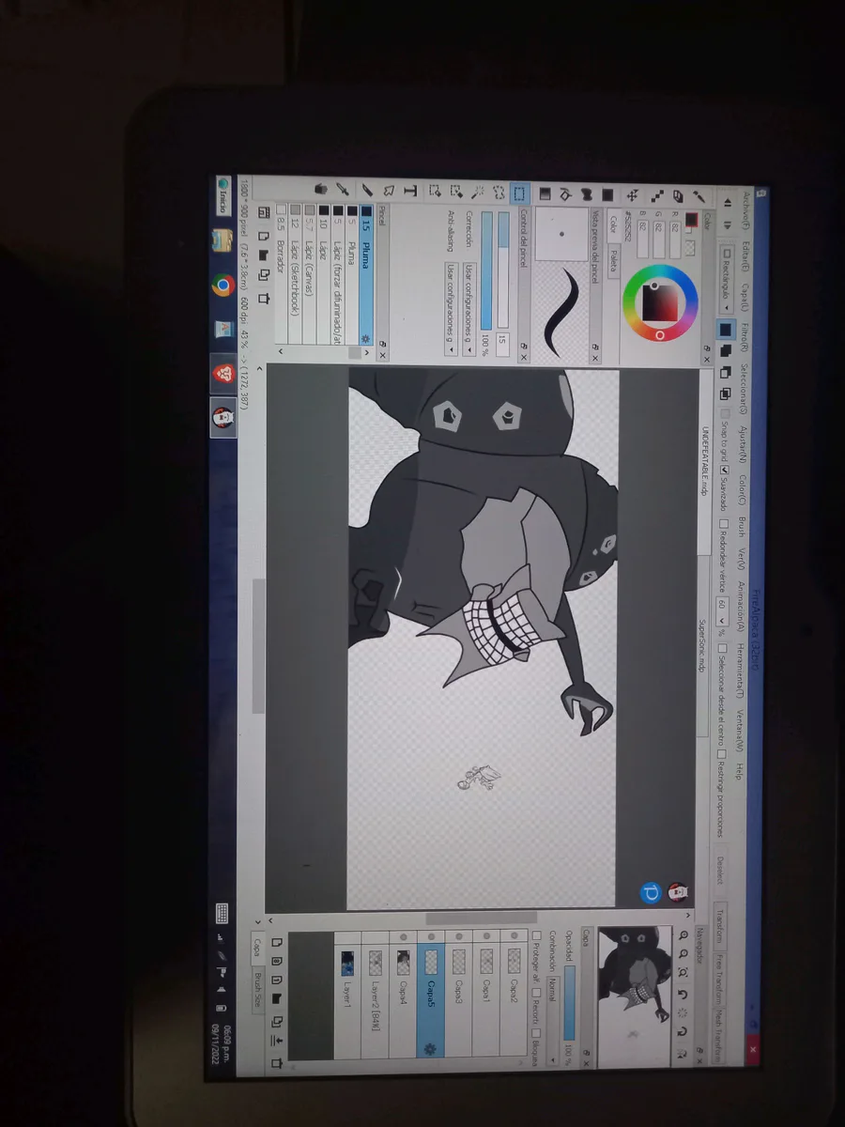This screenshot has height=1127, width=845.
Task: Select the Dot tool
Action: point(657,196)
